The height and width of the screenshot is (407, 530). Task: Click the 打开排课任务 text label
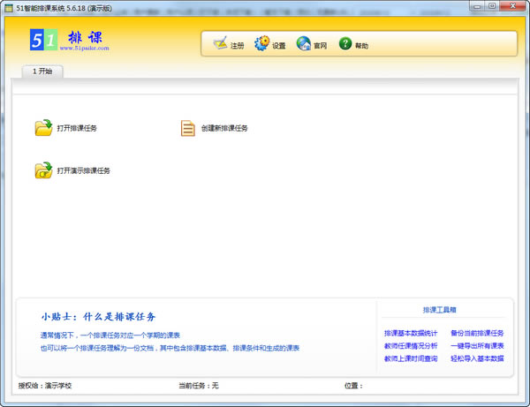pyautogui.click(x=77, y=129)
